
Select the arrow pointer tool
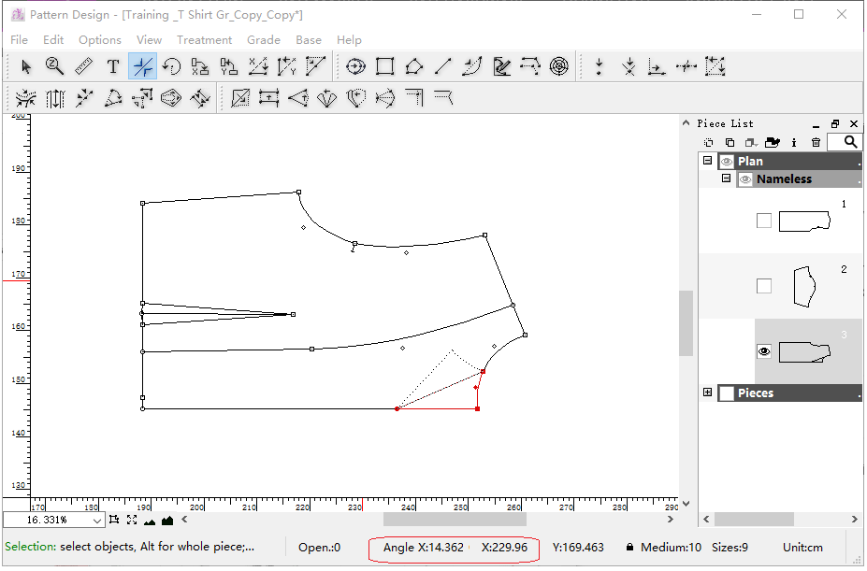pyautogui.click(x=26, y=66)
